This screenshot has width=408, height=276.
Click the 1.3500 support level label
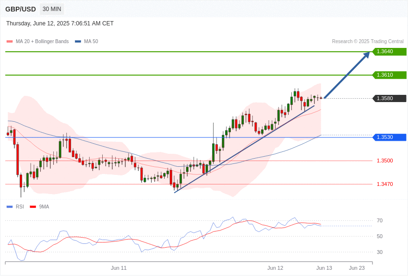point(385,161)
